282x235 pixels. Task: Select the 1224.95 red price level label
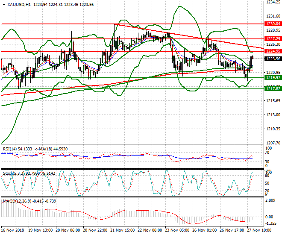pos(273,51)
